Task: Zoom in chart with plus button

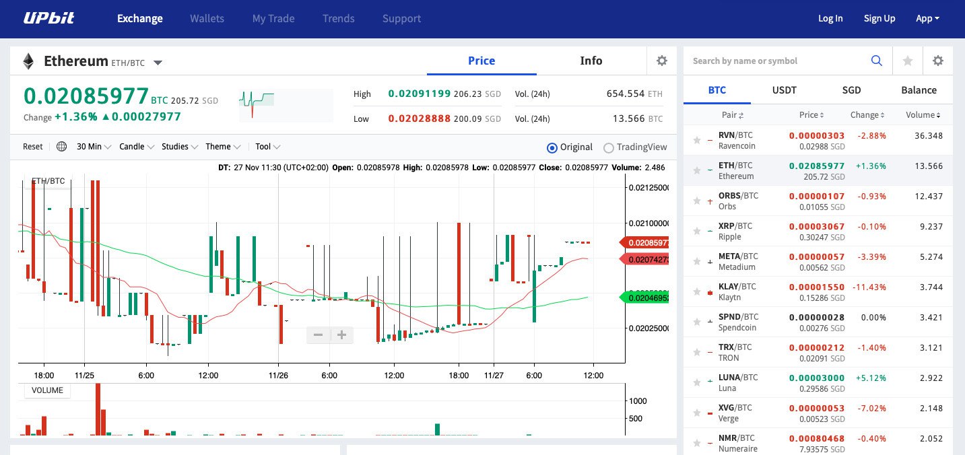Action: tap(341, 335)
